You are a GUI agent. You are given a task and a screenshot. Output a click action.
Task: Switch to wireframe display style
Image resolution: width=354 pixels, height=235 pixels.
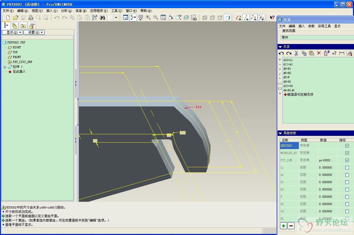pos(205,18)
